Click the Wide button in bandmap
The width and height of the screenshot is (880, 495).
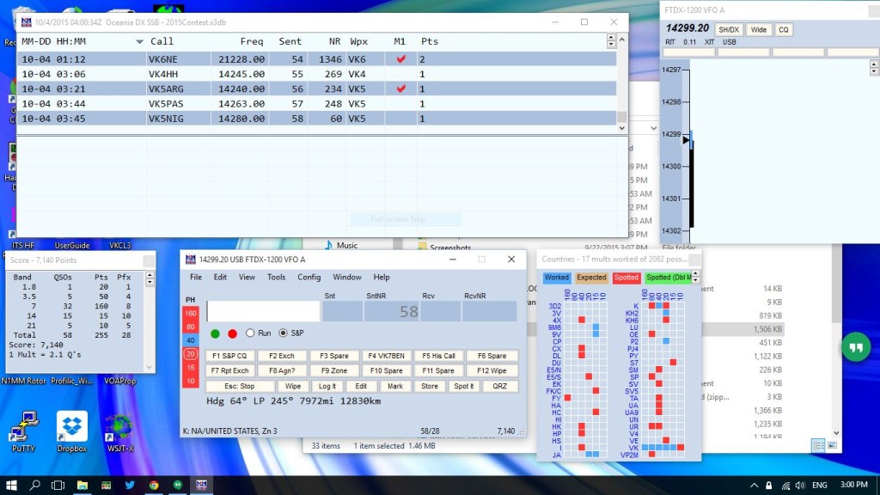click(758, 30)
